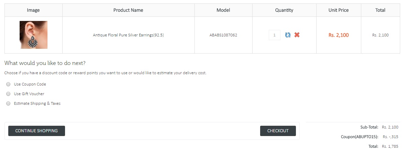Open the Antique Floral Pure Silver Earrings link
The image size is (405, 157).
pyautogui.click(x=128, y=35)
